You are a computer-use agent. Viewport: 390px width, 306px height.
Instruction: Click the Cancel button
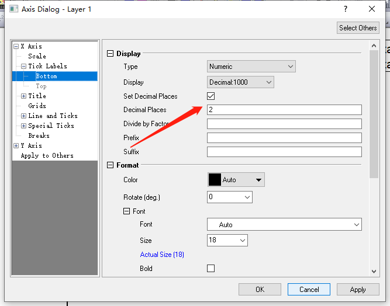point(309,290)
